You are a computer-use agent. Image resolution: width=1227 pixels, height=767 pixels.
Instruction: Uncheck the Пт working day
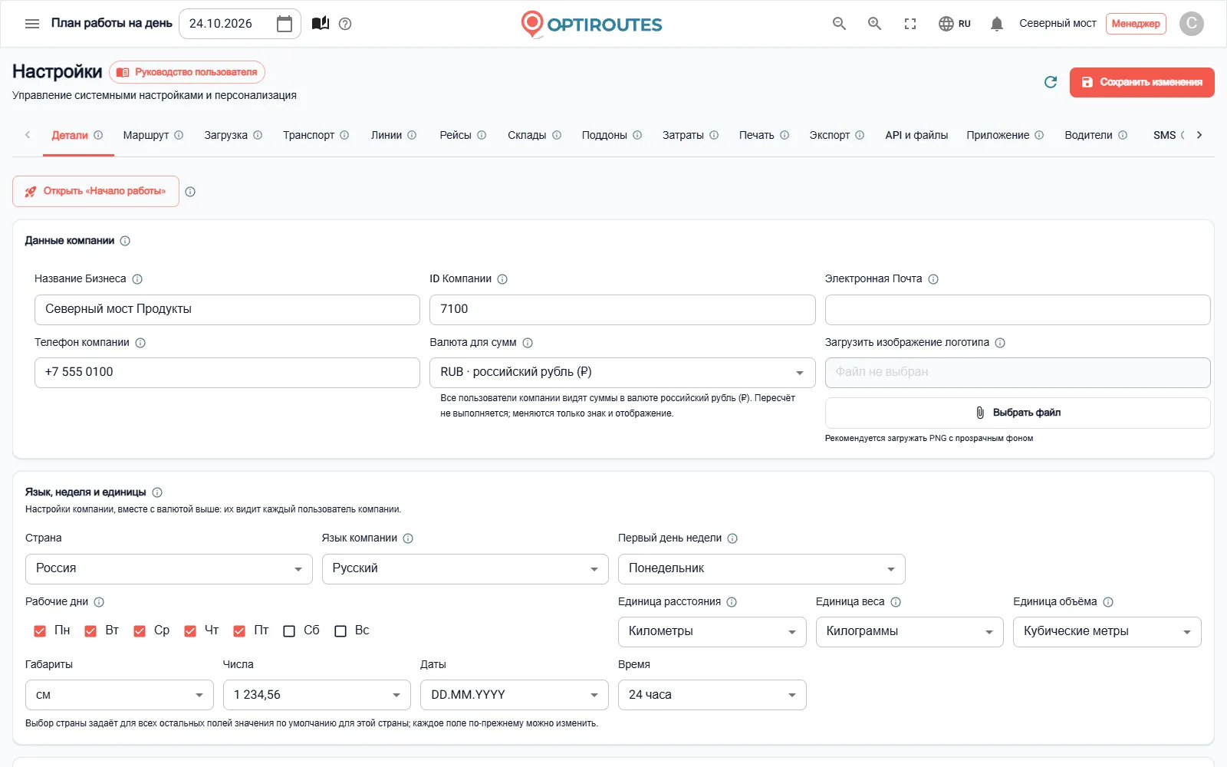(x=239, y=631)
